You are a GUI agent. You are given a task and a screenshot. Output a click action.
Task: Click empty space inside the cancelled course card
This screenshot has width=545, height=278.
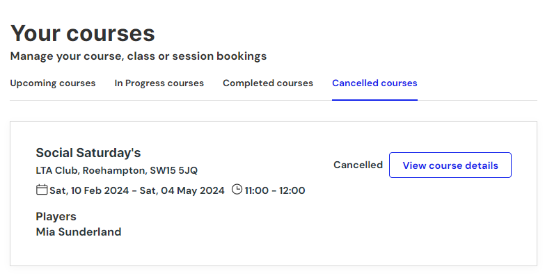tap(348, 229)
